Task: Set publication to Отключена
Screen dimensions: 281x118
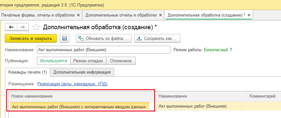Action: tap(121, 61)
